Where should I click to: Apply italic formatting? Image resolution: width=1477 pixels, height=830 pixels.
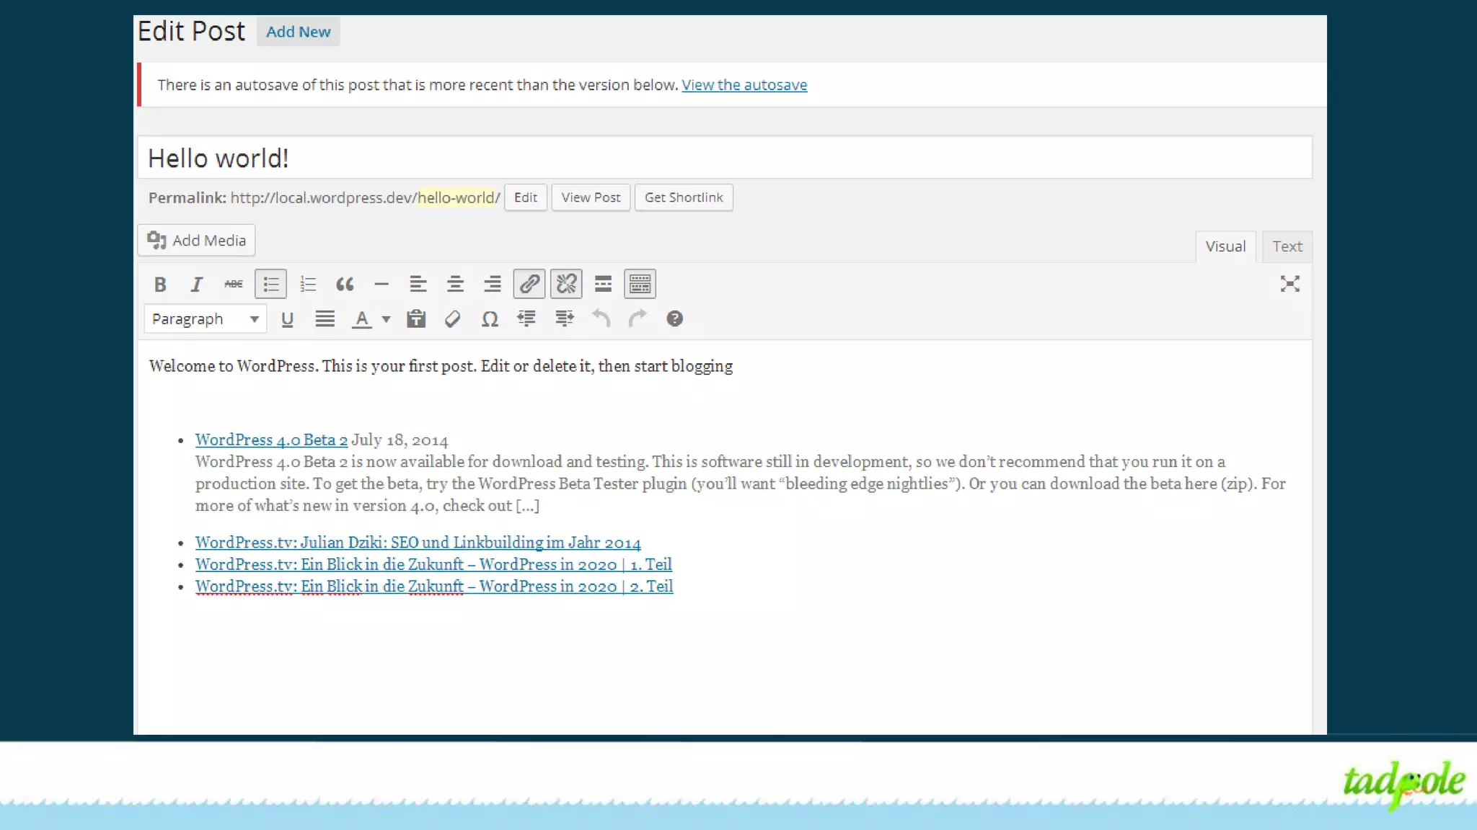[x=196, y=285]
